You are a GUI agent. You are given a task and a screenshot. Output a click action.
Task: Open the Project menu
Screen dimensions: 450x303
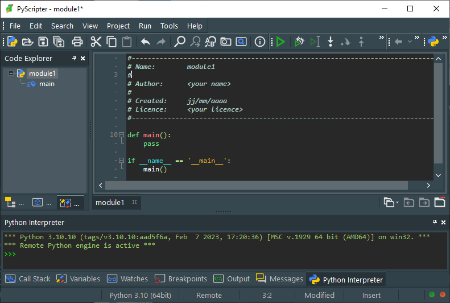coord(118,26)
